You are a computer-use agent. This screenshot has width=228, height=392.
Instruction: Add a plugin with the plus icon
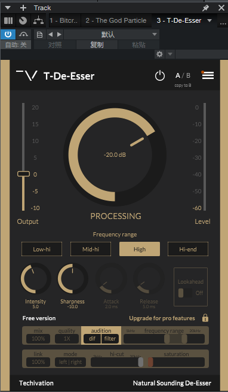point(23,8)
